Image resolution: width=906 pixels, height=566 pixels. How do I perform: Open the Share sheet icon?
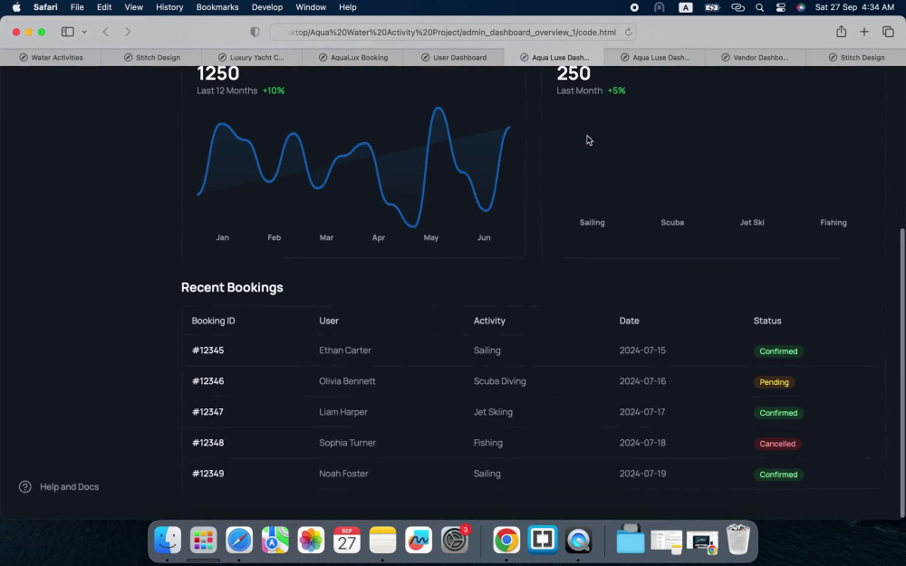point(842,31)
